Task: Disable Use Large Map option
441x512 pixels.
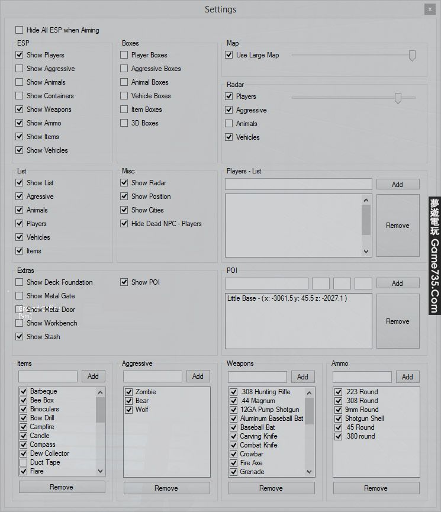Action: [229, 55]
